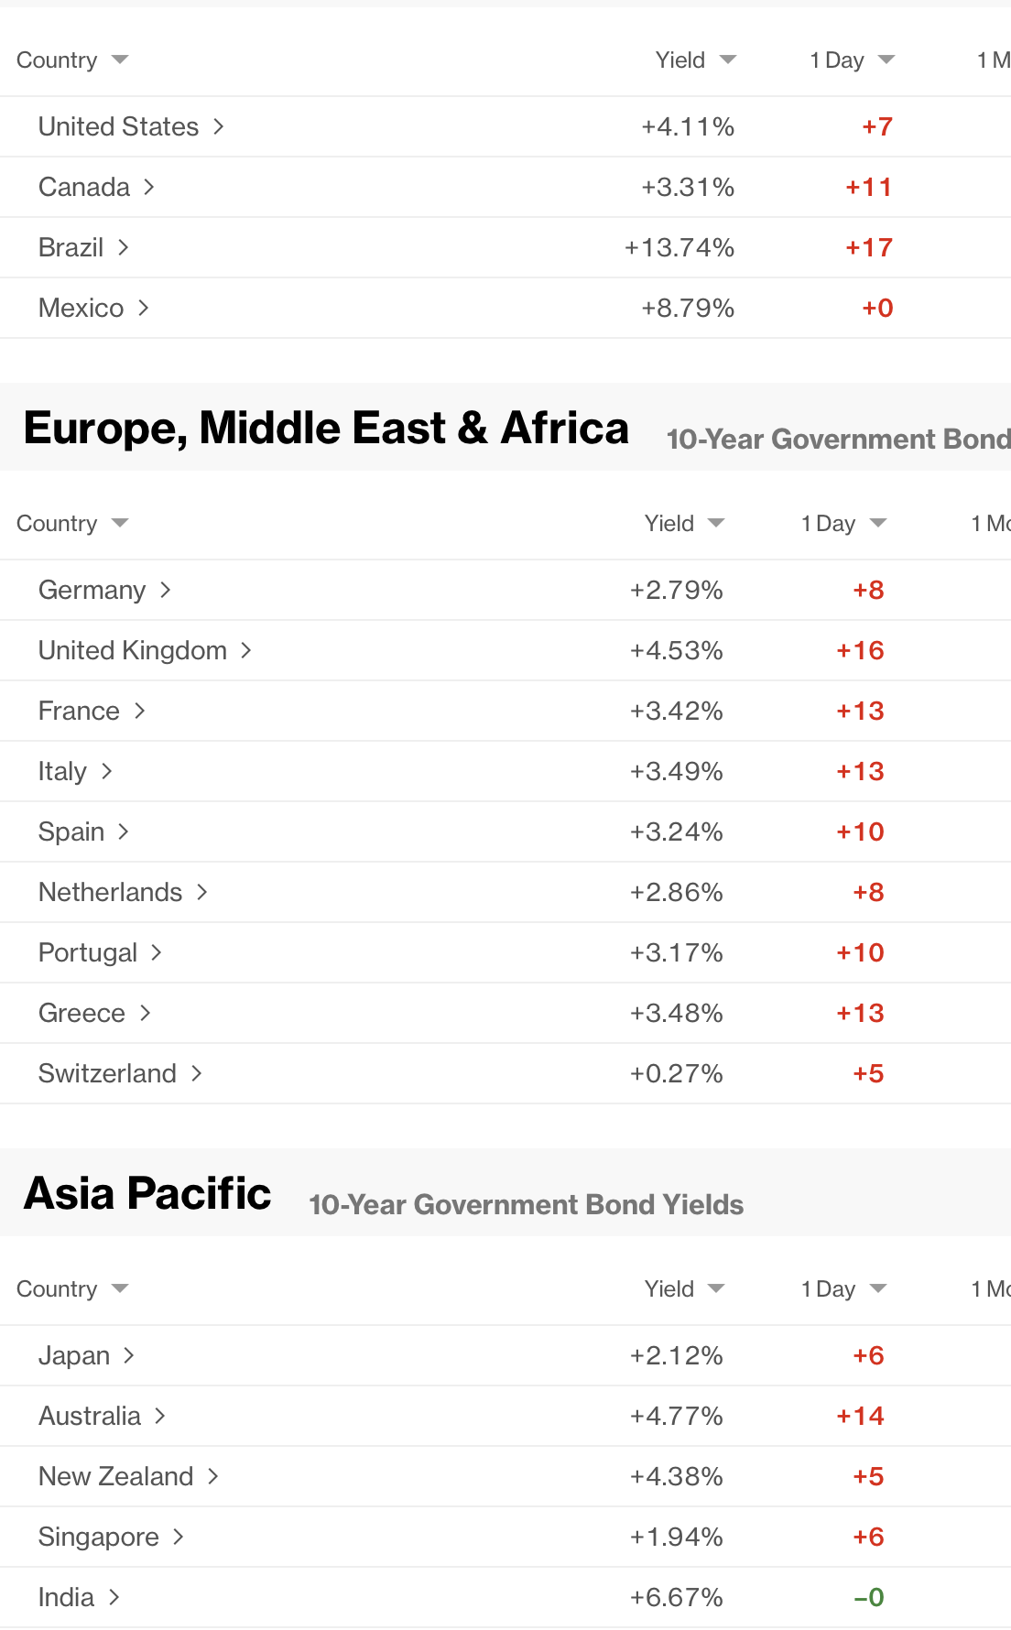Click the arrow beside Brazil
Viewport: 1011px width, 1630px height.
coord(124,247)
